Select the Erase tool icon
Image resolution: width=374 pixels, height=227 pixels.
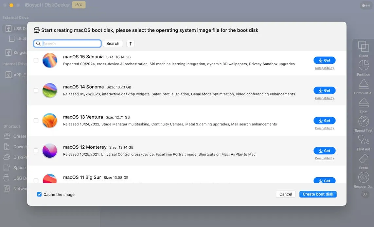click(x=363, y=159)
